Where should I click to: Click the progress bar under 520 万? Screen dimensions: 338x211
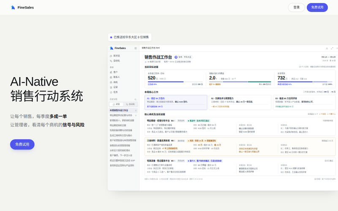(175, 82)
